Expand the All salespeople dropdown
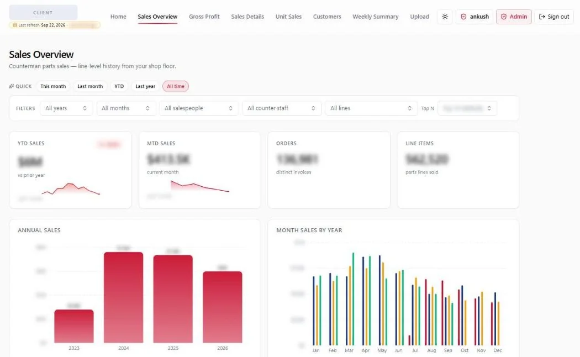This screenshot has height=357, width=580. pos(199,108)
